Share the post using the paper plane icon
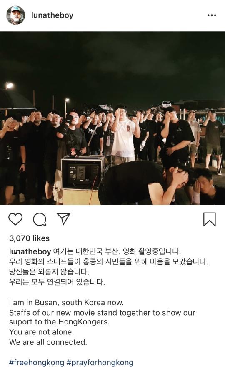The height and width of the screenshot is (369, 225). coord(63,219)
